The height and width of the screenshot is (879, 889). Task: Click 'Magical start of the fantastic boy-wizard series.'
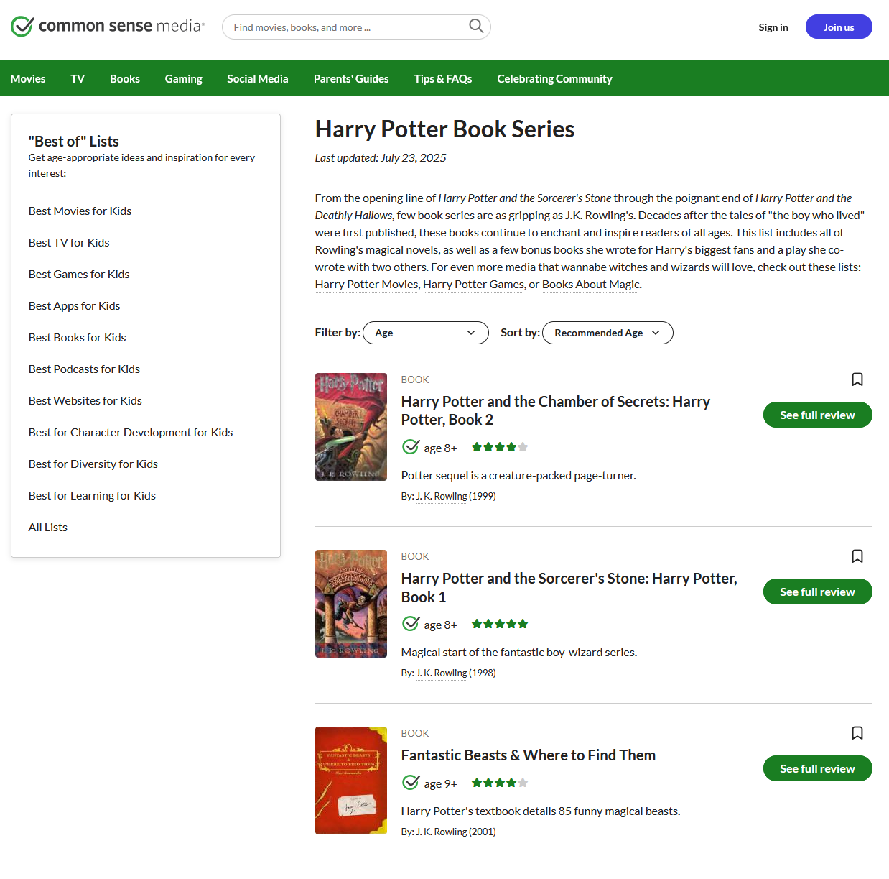point(519,652)
